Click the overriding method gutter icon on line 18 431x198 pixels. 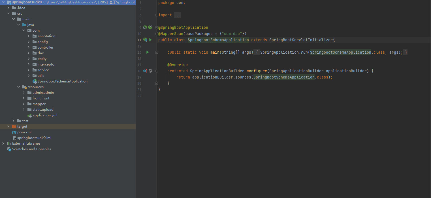point(145,71)
